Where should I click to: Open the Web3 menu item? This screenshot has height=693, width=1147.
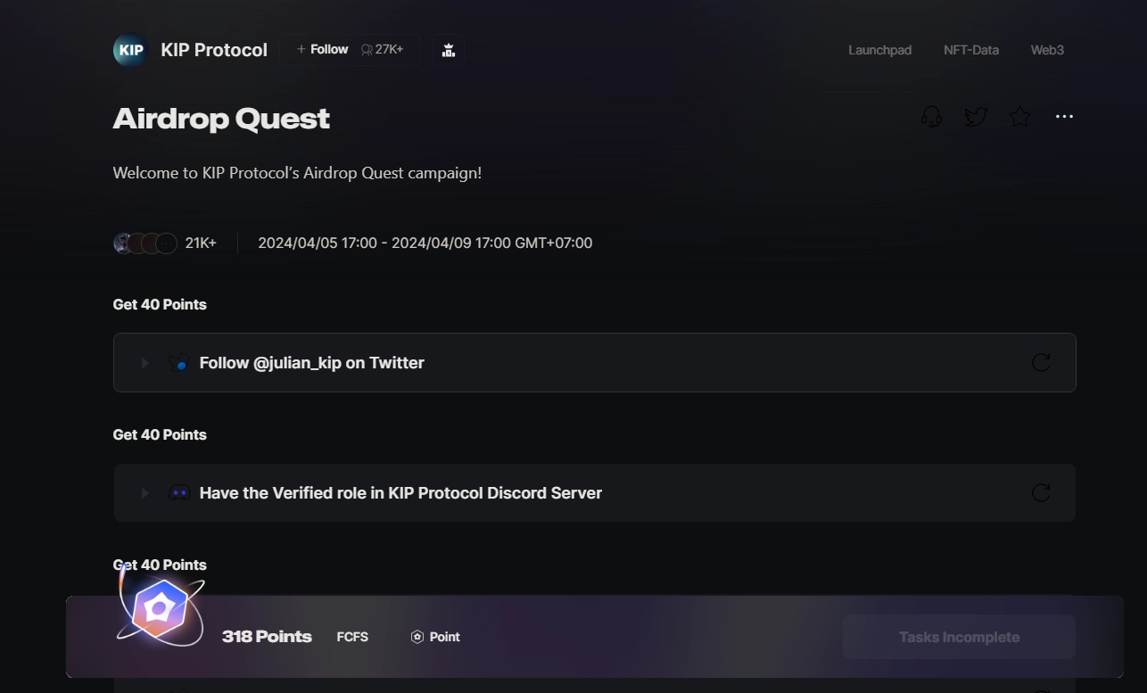click(x=1047, y=50)
